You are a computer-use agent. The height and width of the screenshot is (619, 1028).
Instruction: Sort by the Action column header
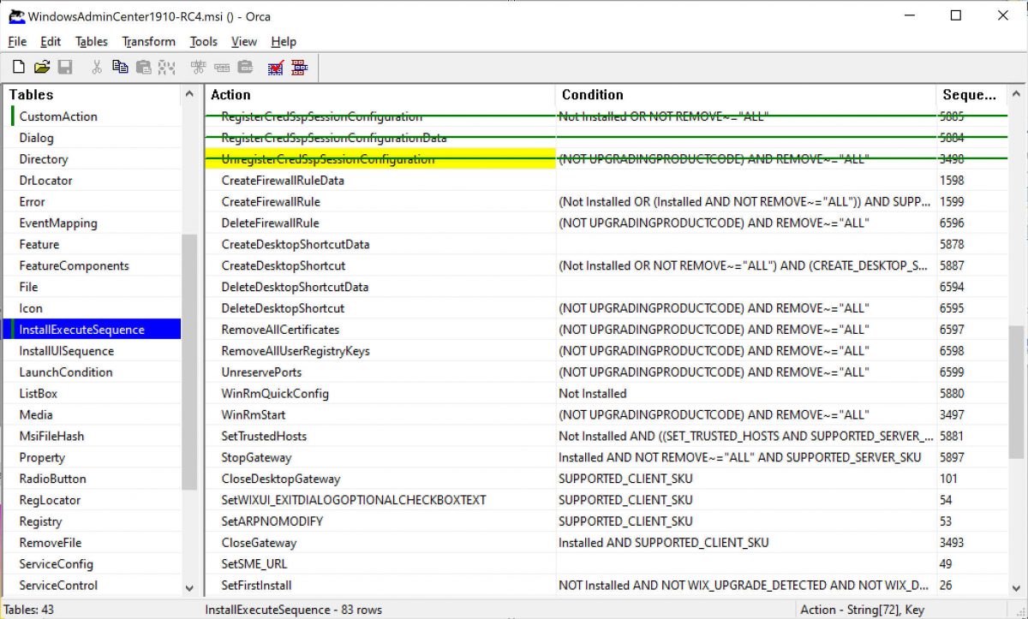(x=230, y=95)
